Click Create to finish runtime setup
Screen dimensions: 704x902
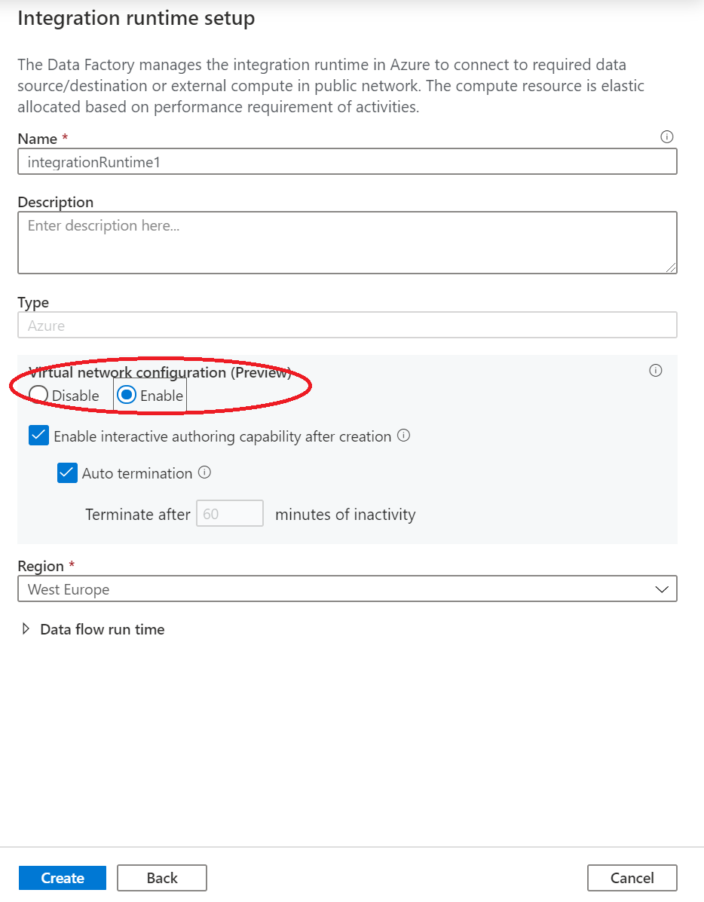62,878
